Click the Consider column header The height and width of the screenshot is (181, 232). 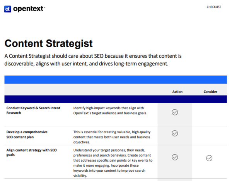[x=210, y=92]
